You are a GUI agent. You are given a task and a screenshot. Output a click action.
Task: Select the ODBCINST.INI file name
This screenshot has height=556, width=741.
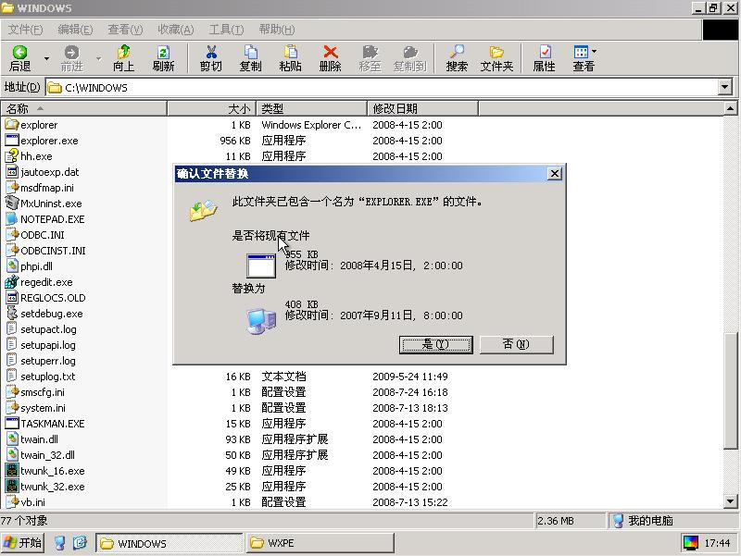click(x=53, y=251)
